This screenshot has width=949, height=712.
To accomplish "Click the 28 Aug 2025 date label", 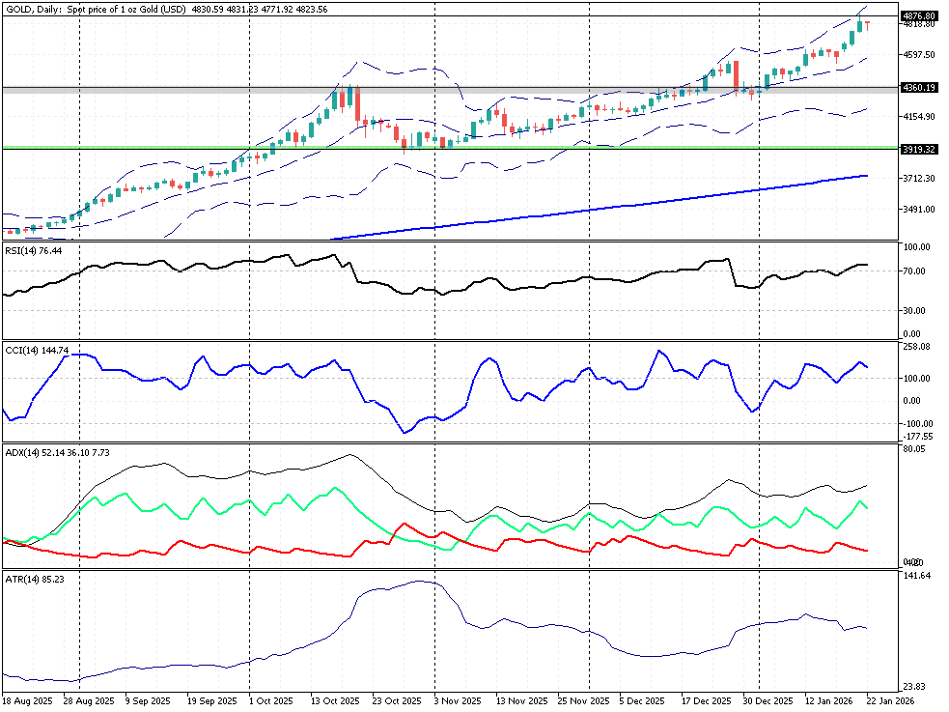I will click(89, 700).
